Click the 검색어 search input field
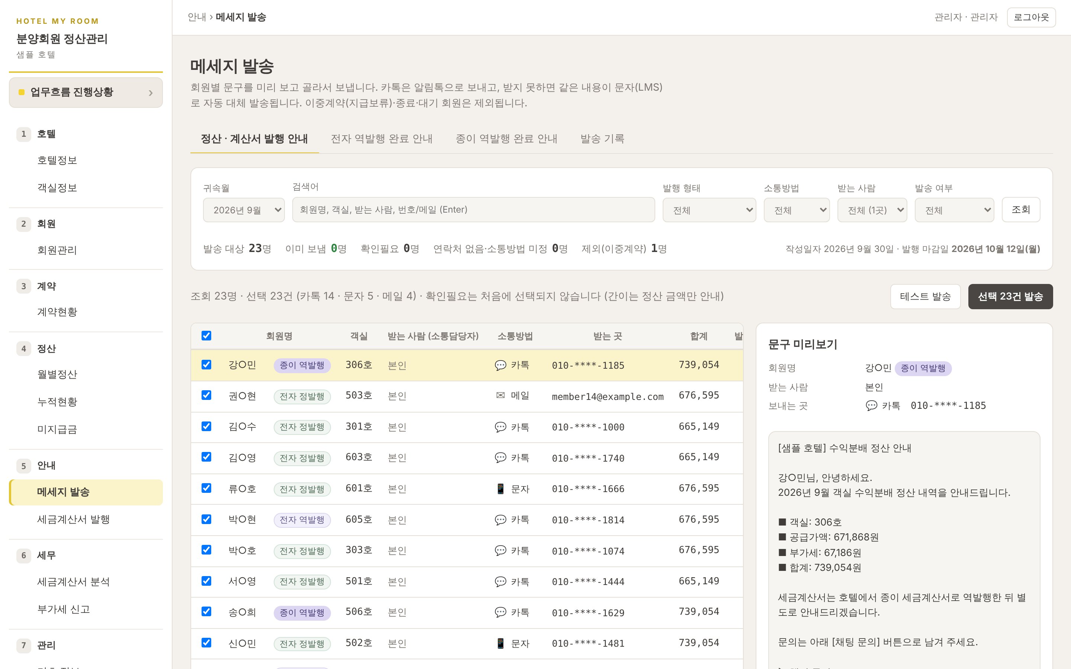 (473, 209)
